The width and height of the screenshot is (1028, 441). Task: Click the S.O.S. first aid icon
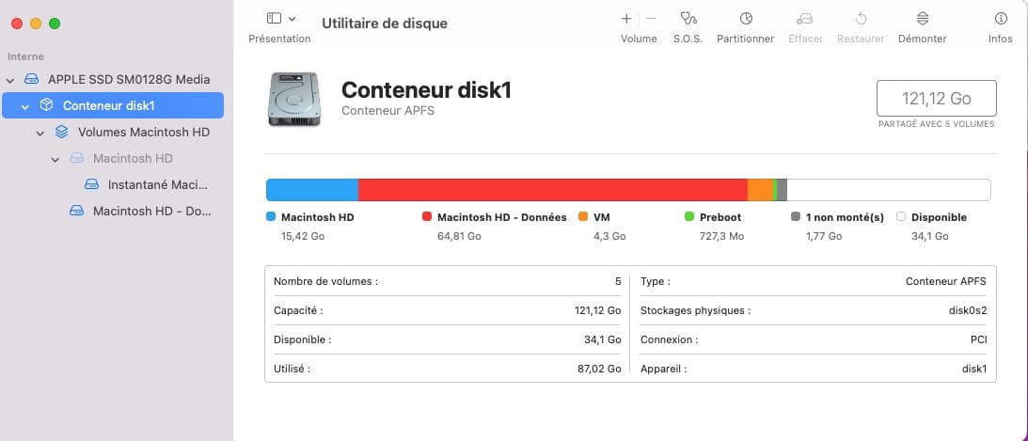click(x=688, y=19)
